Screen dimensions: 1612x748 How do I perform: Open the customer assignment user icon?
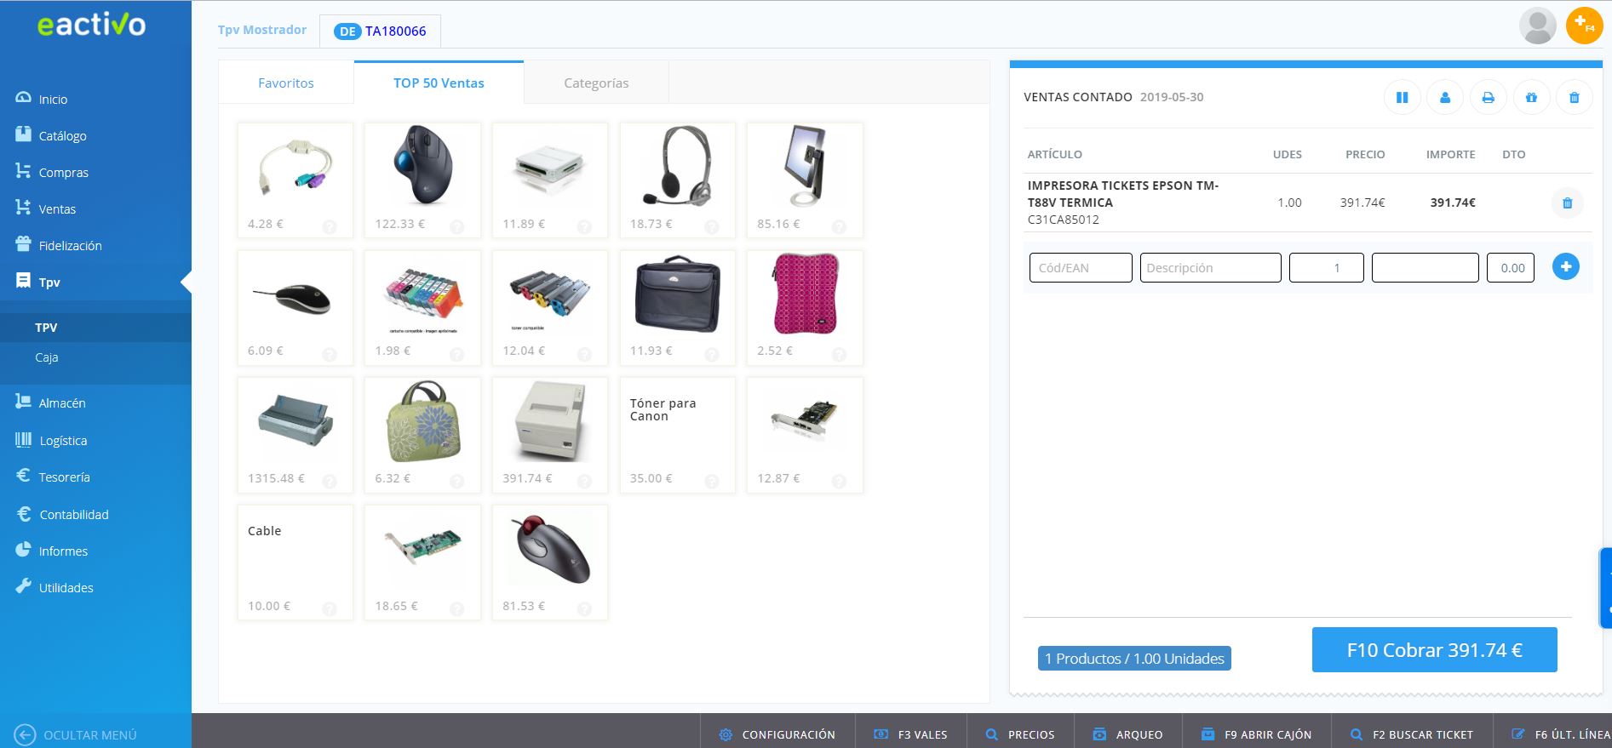1445,98
